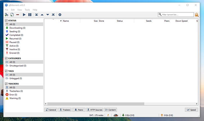Switch to the Content tab
204x121 pixels.
(110, 110)
